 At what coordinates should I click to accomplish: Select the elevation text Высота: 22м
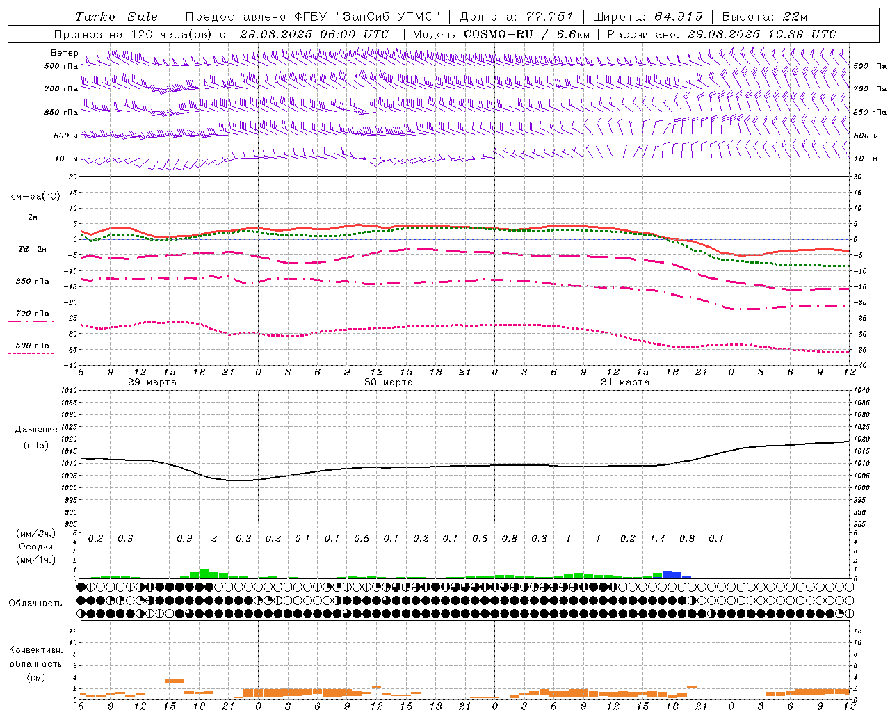765,17
